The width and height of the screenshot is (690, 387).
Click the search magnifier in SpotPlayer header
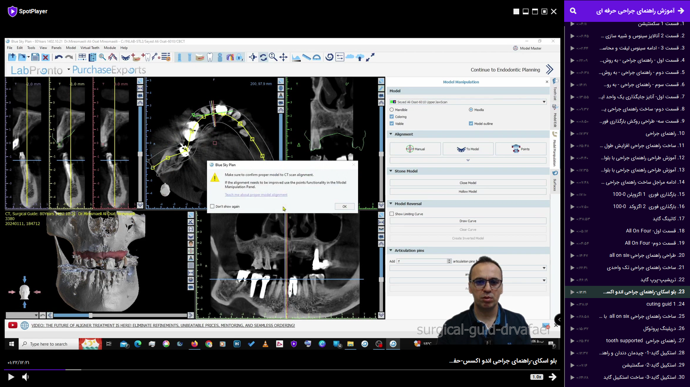pyautogui.click(x=573, y=11)
